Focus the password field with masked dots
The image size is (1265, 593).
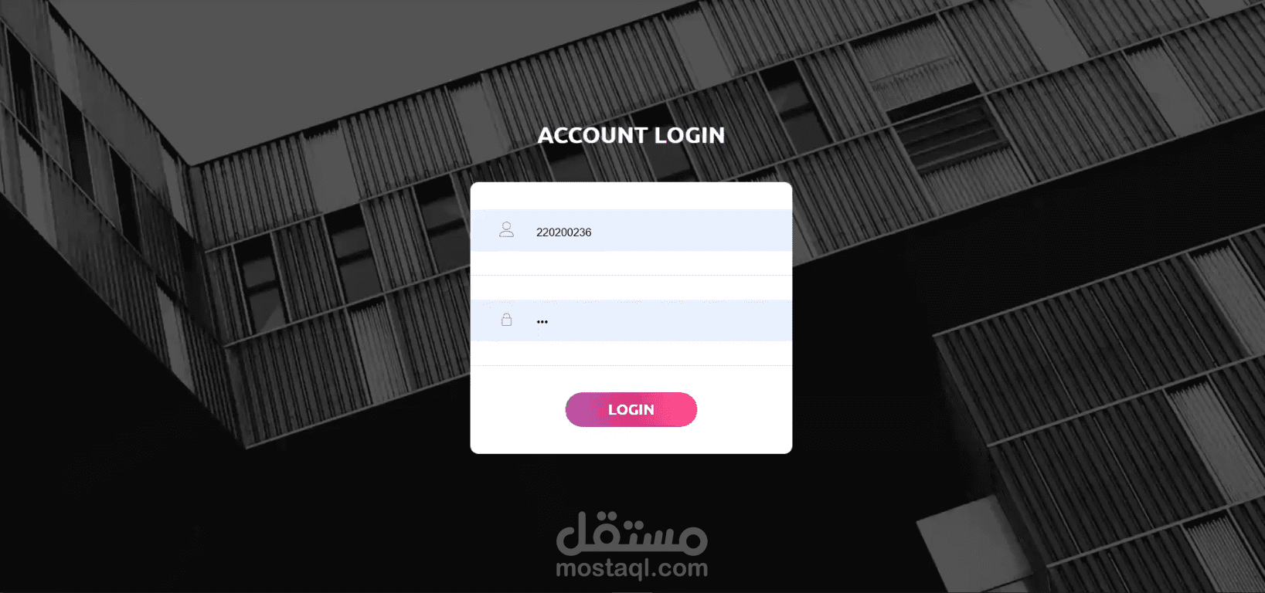[631, 320]
